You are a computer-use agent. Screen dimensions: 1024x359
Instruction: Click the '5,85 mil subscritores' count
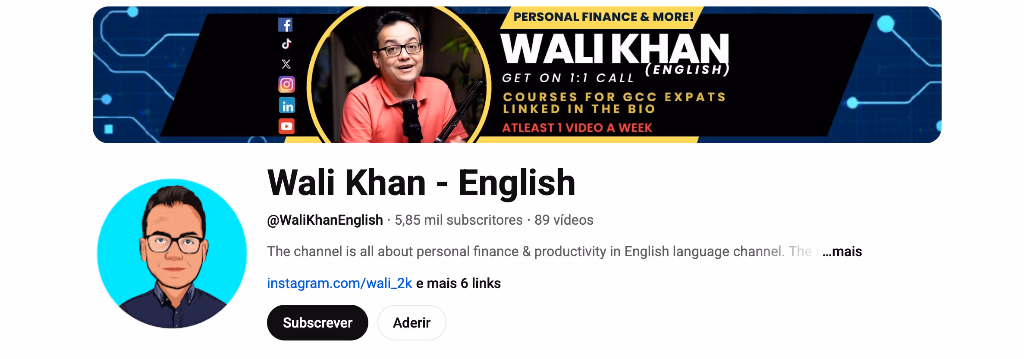pos(459,220)
